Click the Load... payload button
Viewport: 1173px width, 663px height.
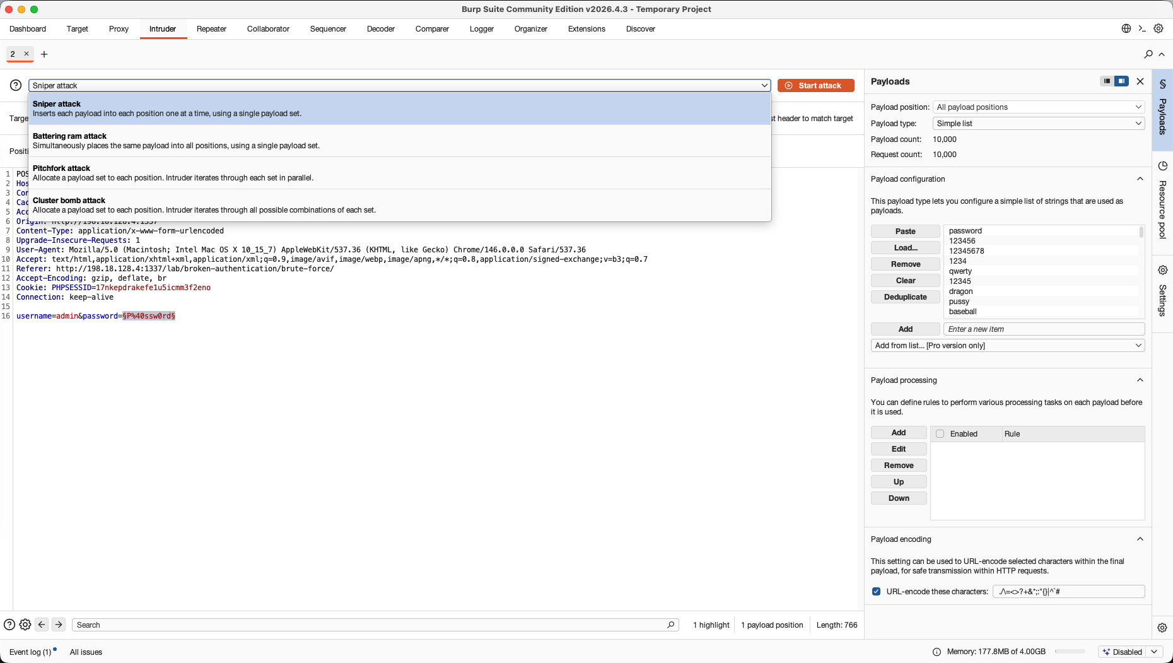click(905, 248)
